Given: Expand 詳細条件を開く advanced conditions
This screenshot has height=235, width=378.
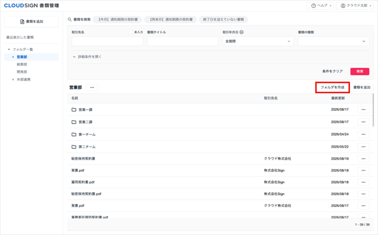Looking at the screenshot, I should 87,57.
